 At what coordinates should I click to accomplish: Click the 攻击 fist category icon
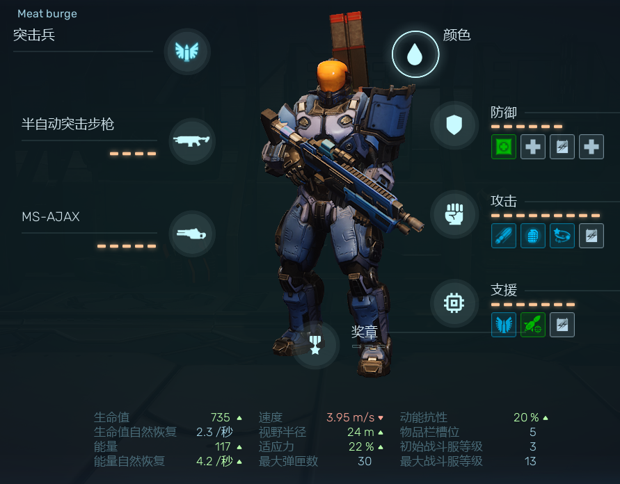(x=454, y=214)
